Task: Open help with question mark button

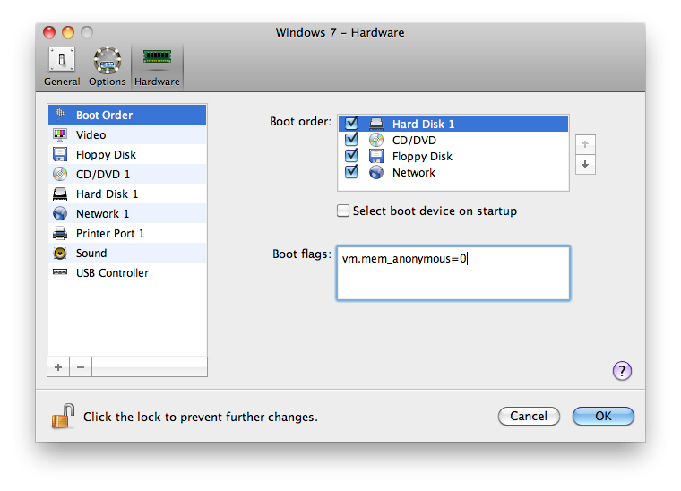Action: click(622, 371)
